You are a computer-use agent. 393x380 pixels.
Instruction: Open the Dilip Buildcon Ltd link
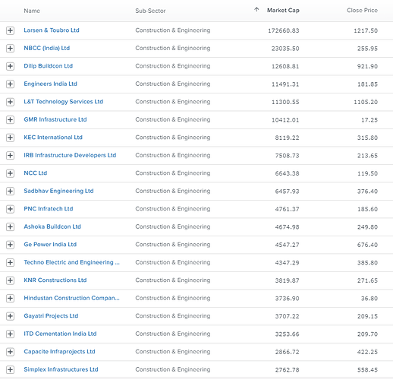tap(48, 66)
